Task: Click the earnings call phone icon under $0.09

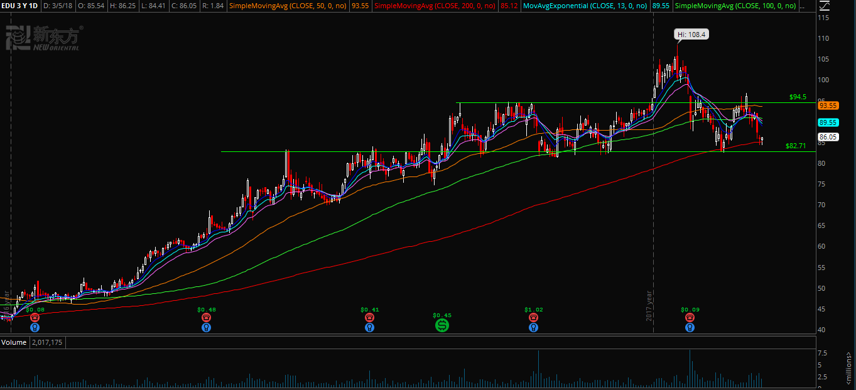Action: click(690, 318)
